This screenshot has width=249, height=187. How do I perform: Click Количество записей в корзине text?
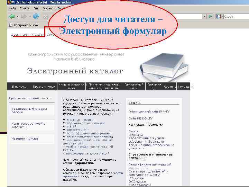[x=28, y=125]
